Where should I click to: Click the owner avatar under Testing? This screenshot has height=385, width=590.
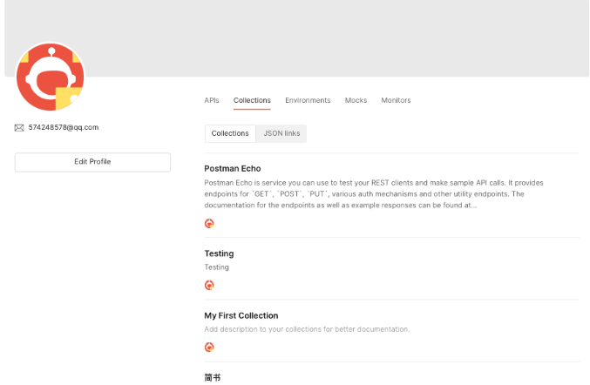(x=209, y=285)
